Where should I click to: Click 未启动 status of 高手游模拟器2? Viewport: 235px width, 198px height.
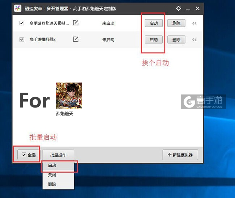click(x=108, y=40)
